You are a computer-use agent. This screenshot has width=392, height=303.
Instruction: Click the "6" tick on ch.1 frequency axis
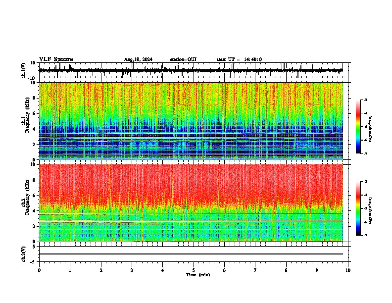coord(35,114)
